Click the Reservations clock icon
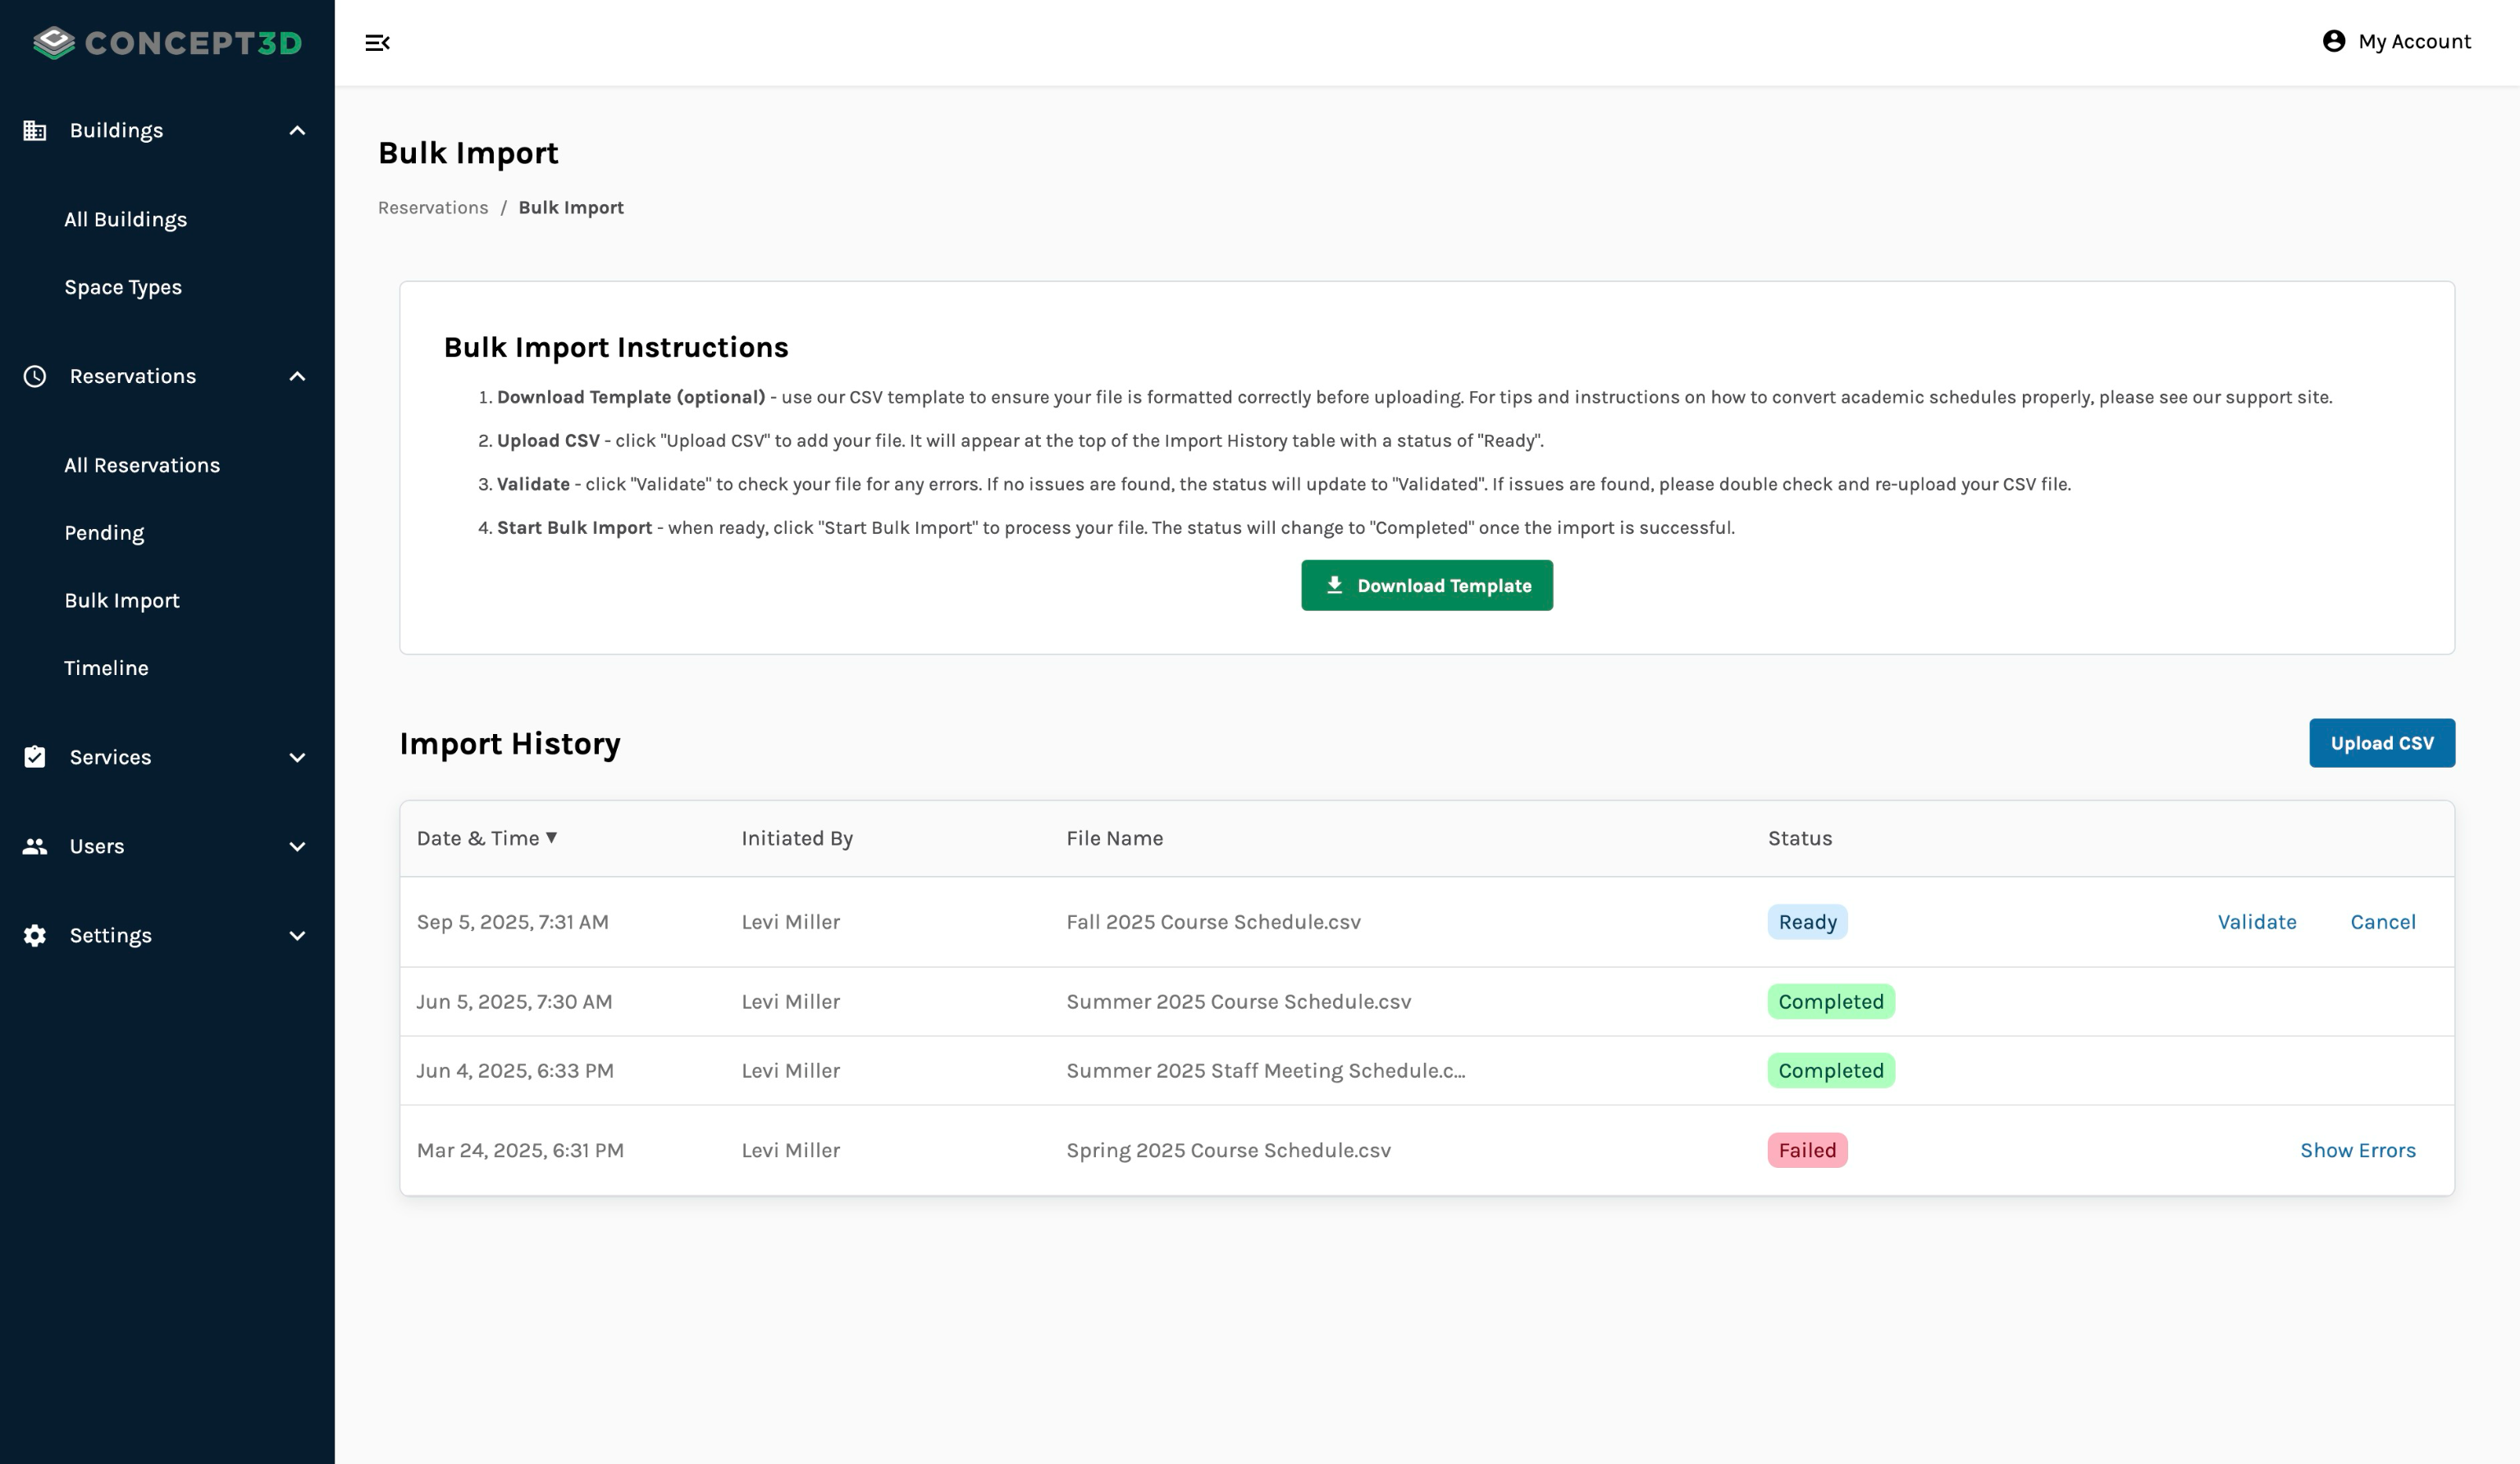Viewport: 2520px width, 1464px height. 35,376
